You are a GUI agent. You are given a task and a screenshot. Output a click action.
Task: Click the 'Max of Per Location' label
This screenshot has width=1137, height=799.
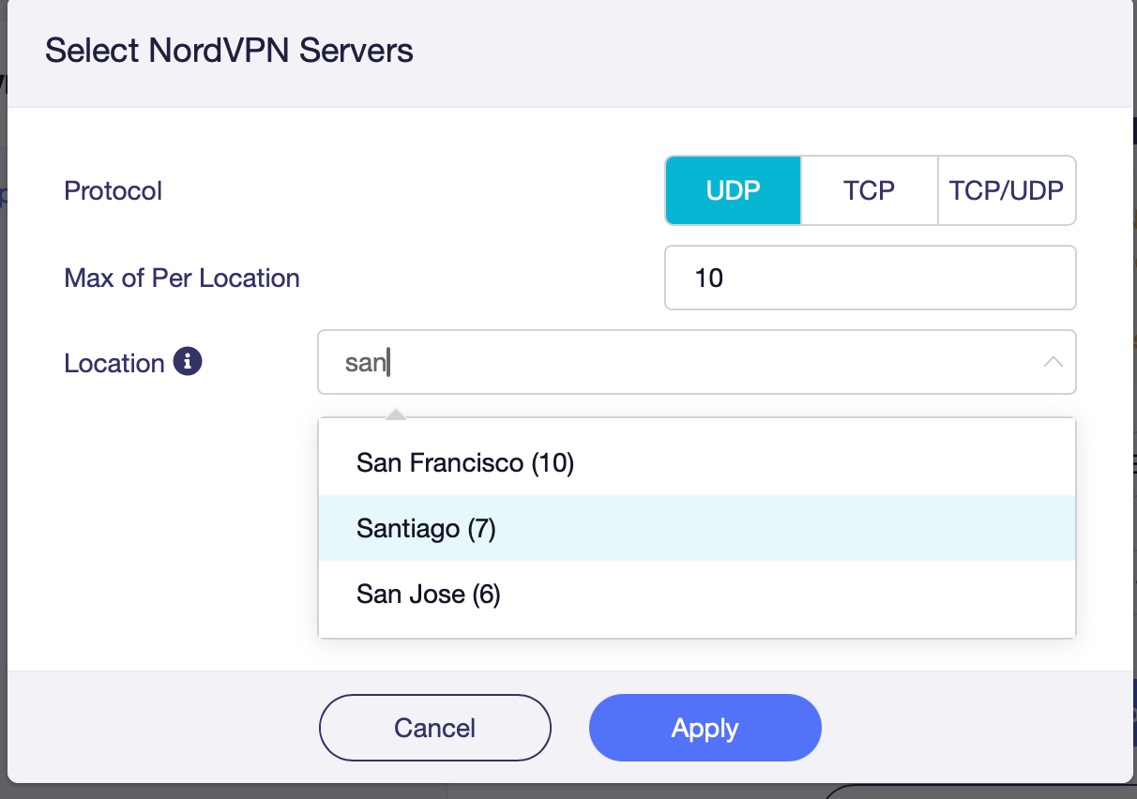(x=182, y=279)
